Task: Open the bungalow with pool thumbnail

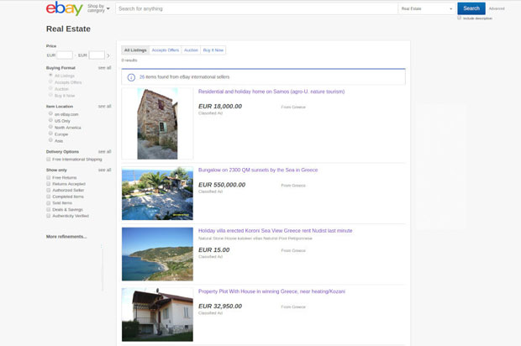Action: tap(157, 192)
